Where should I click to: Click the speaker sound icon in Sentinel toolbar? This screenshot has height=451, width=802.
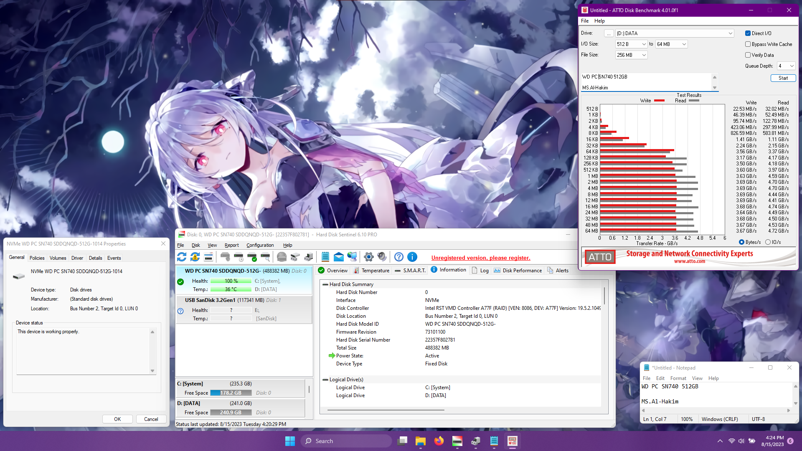click(x=382, y=257)
